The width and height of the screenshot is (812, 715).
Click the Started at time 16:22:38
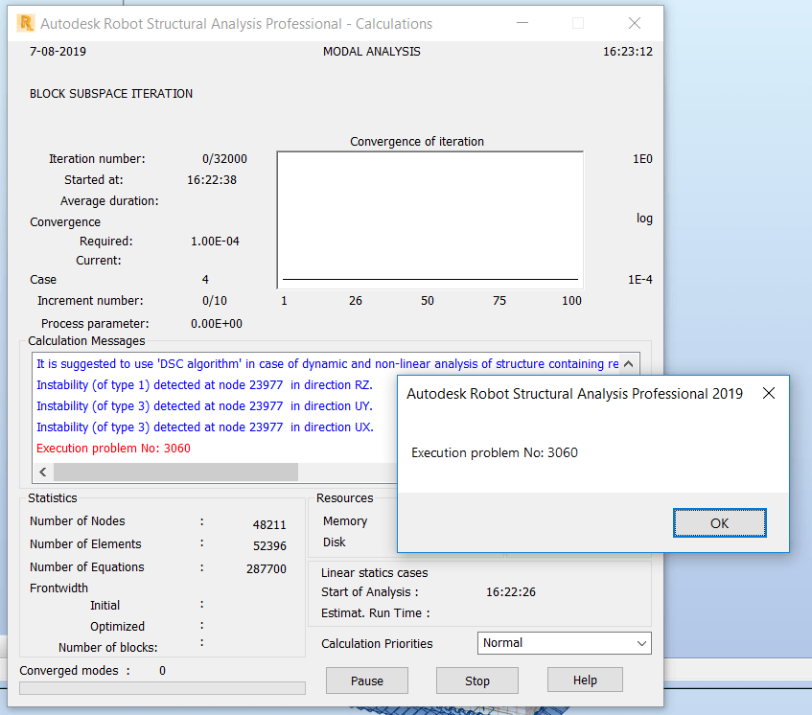point(211,180)
